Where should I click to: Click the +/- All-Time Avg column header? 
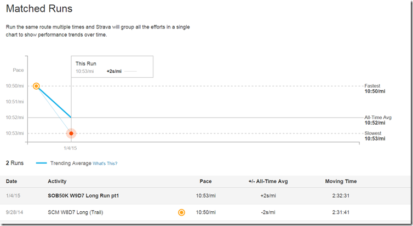coord(267,181)
